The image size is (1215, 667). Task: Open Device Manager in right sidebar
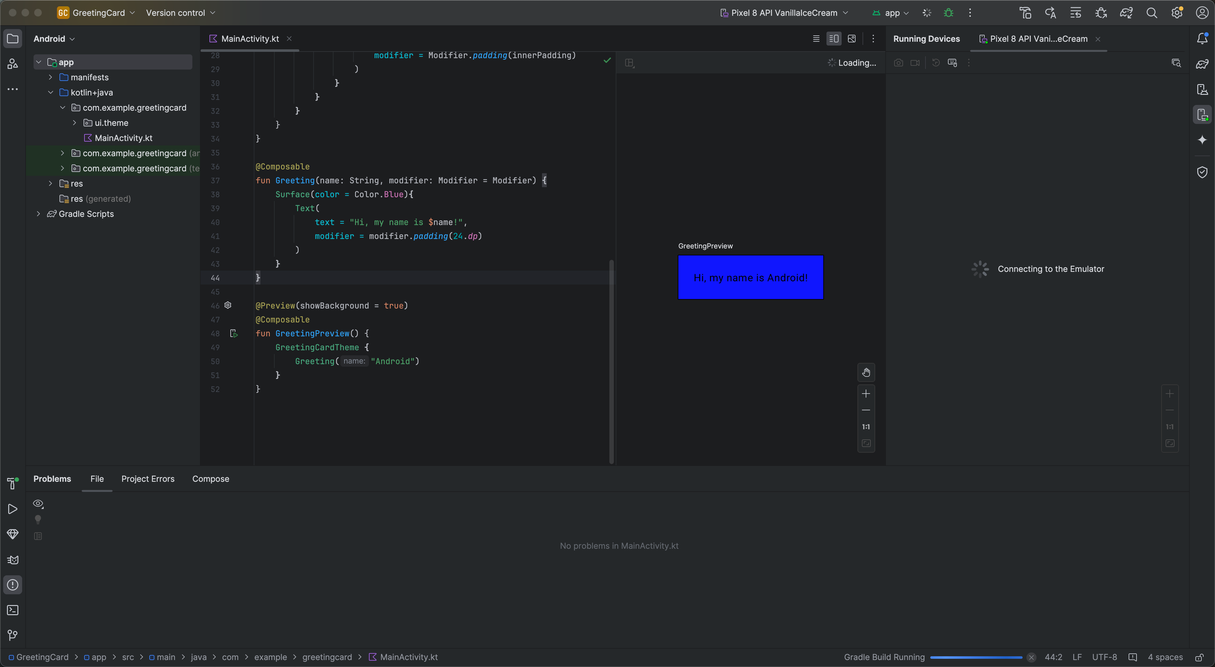pyautogui.click(x=1202, y=89)
